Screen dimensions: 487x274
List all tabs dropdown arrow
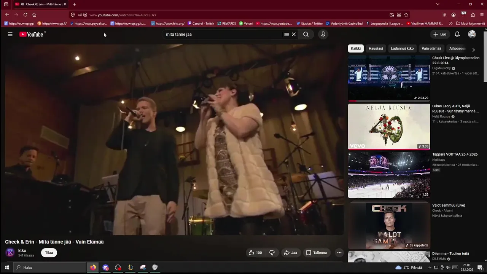pyautogui.click(x=438, y=4)
